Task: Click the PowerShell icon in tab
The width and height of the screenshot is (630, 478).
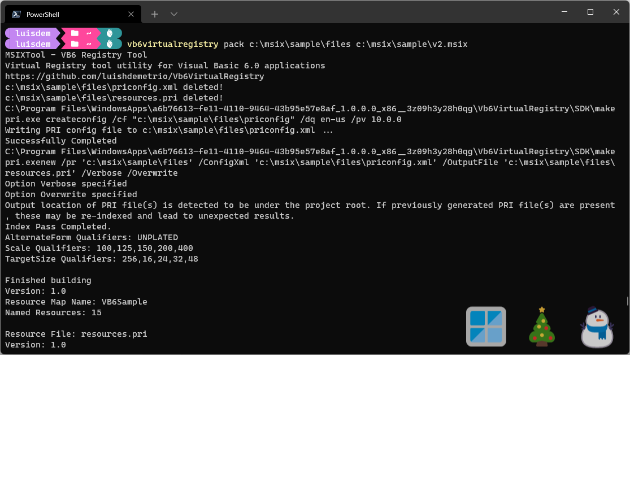Action: click(x=16, y=14)
